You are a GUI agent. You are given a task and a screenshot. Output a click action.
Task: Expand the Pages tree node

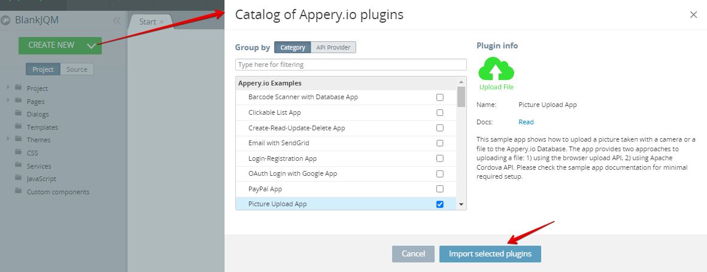8,99
